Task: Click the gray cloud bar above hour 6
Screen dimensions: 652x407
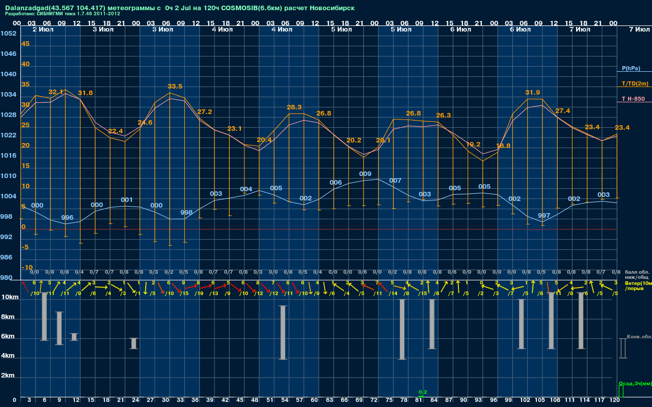Action: [44, 317]
